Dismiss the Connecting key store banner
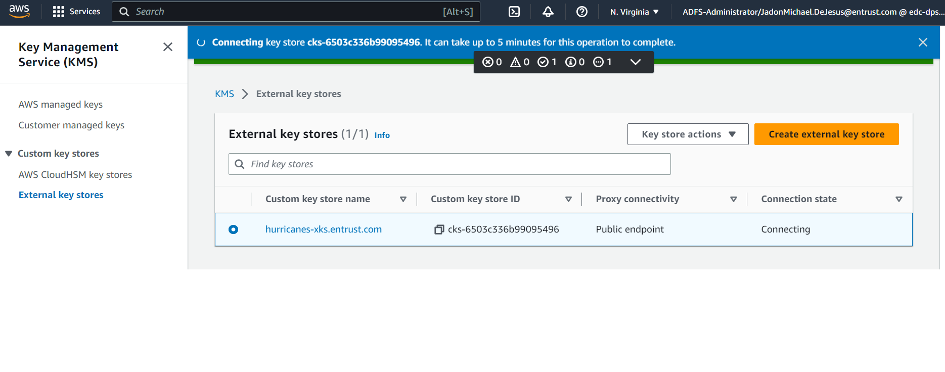945x372 pixels. pos(923,42)
